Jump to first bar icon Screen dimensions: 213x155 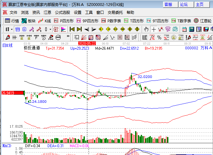tap(72, 29)
